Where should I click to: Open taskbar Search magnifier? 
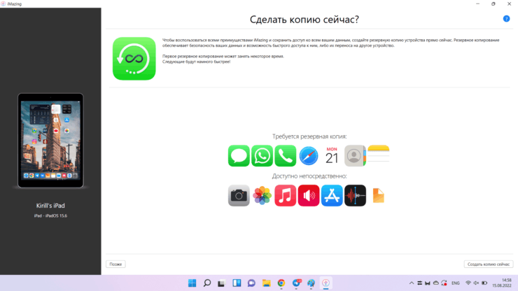point(207,283)
